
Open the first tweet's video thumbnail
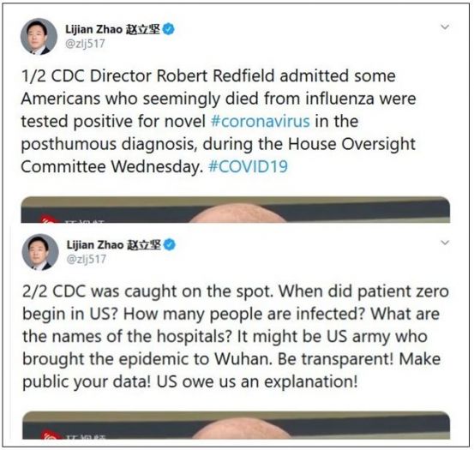[235, 210]
